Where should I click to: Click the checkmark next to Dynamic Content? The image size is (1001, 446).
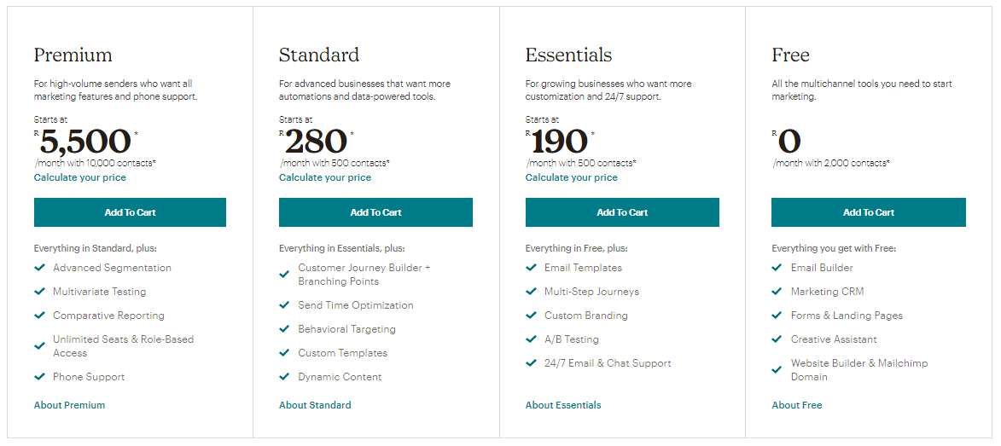point(284,377)
